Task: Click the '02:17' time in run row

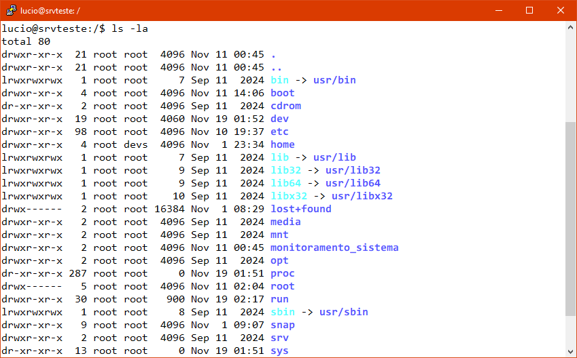Action: click(x=249, y=299)
